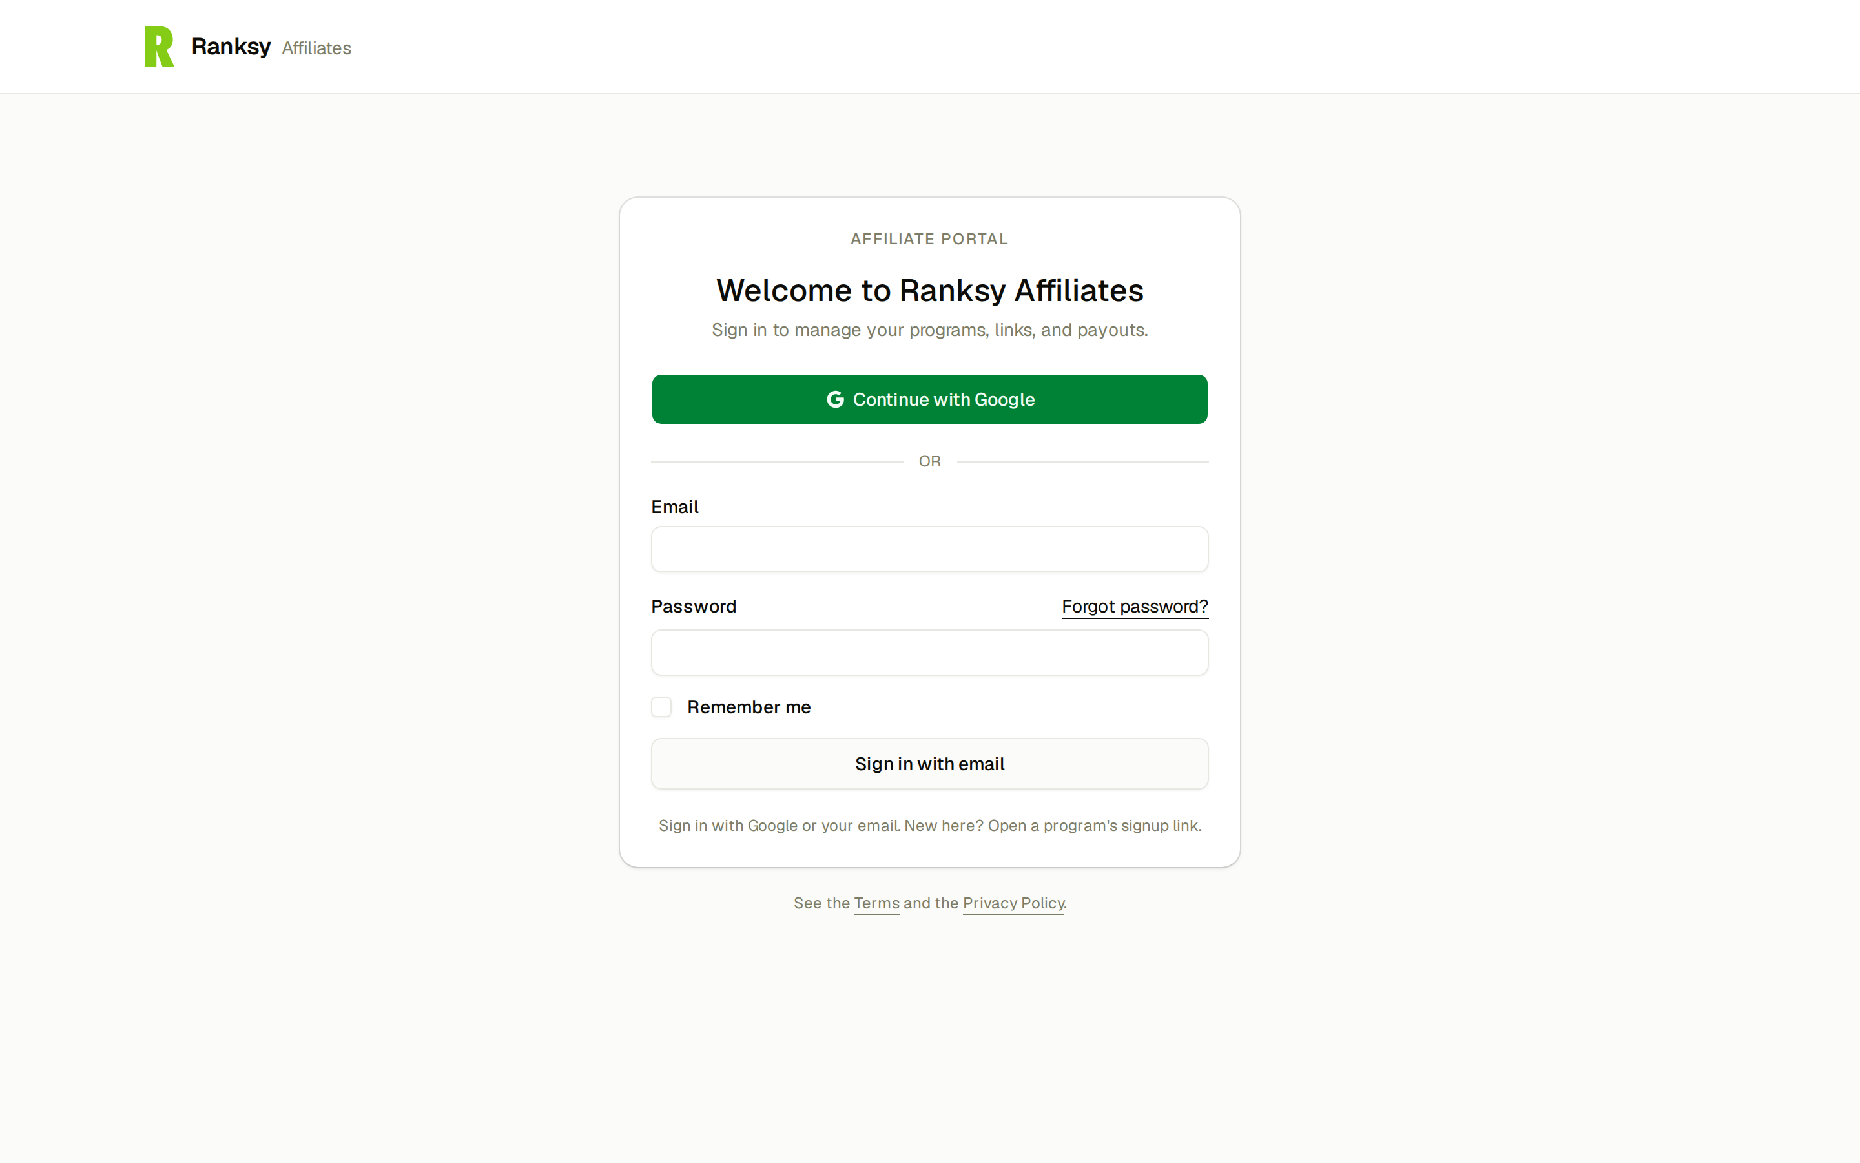Focus the Email input field
The width and height of the screenshot is (1860, 1163).
point(929,549)
